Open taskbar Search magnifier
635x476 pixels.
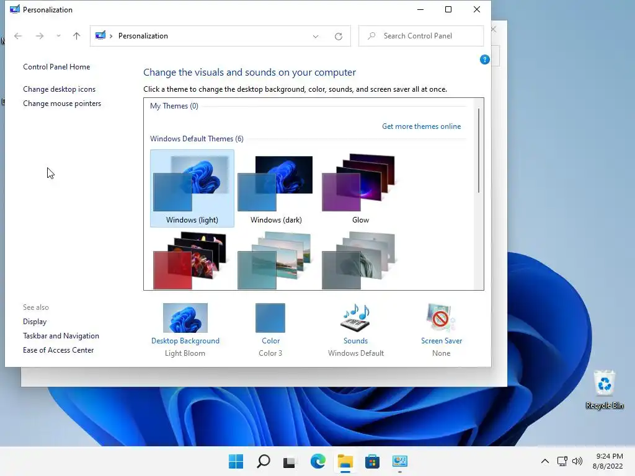coord(263,461)
